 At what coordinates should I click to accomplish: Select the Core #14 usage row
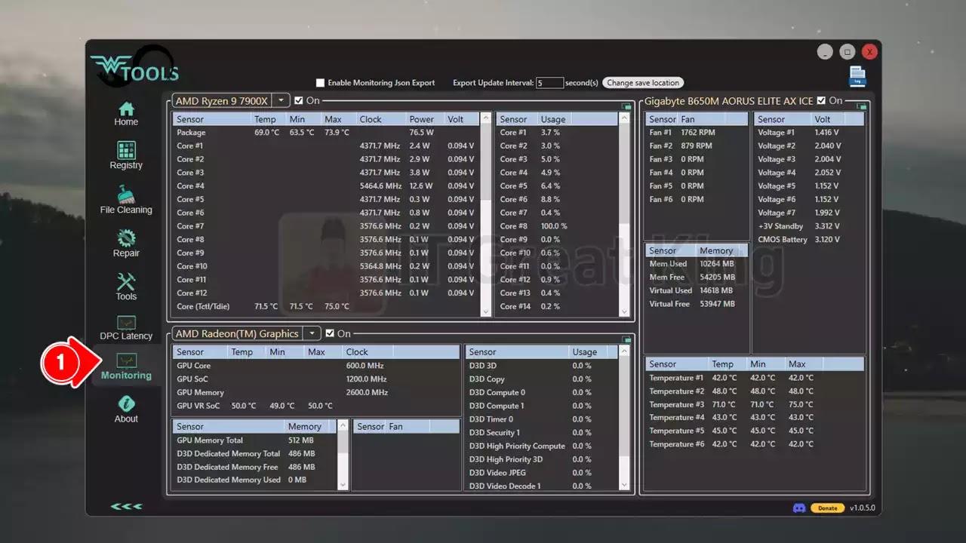[557, 307]
